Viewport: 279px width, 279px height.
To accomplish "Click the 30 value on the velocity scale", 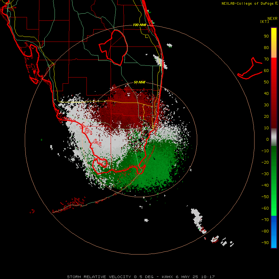I will pyautogui.click(x=266, y=105).
